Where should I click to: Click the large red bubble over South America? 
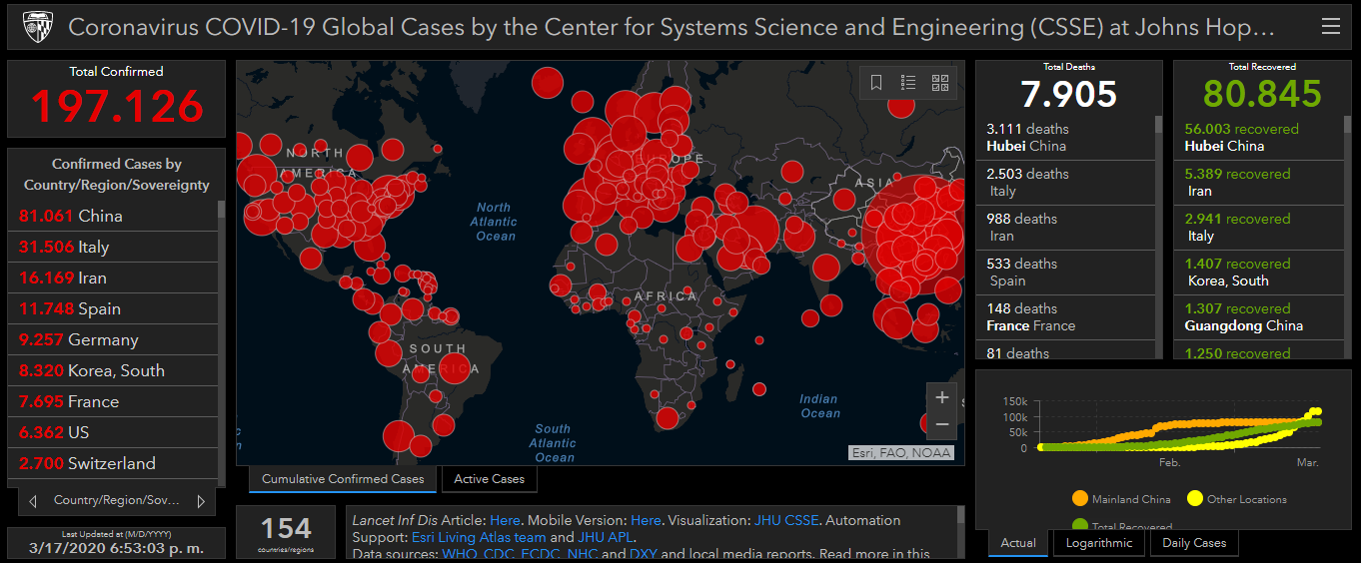tap(455, 367)
